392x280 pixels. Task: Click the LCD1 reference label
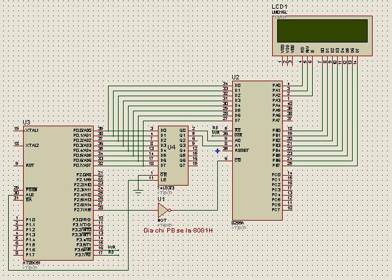(280, 7)
